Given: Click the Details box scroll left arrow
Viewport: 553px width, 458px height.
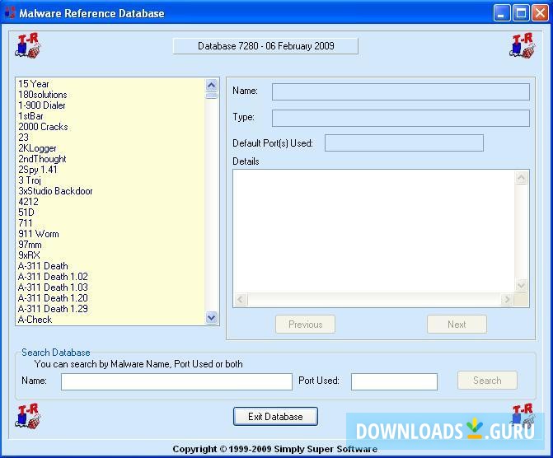Looking at the screenshot, I should click(241, 300).
